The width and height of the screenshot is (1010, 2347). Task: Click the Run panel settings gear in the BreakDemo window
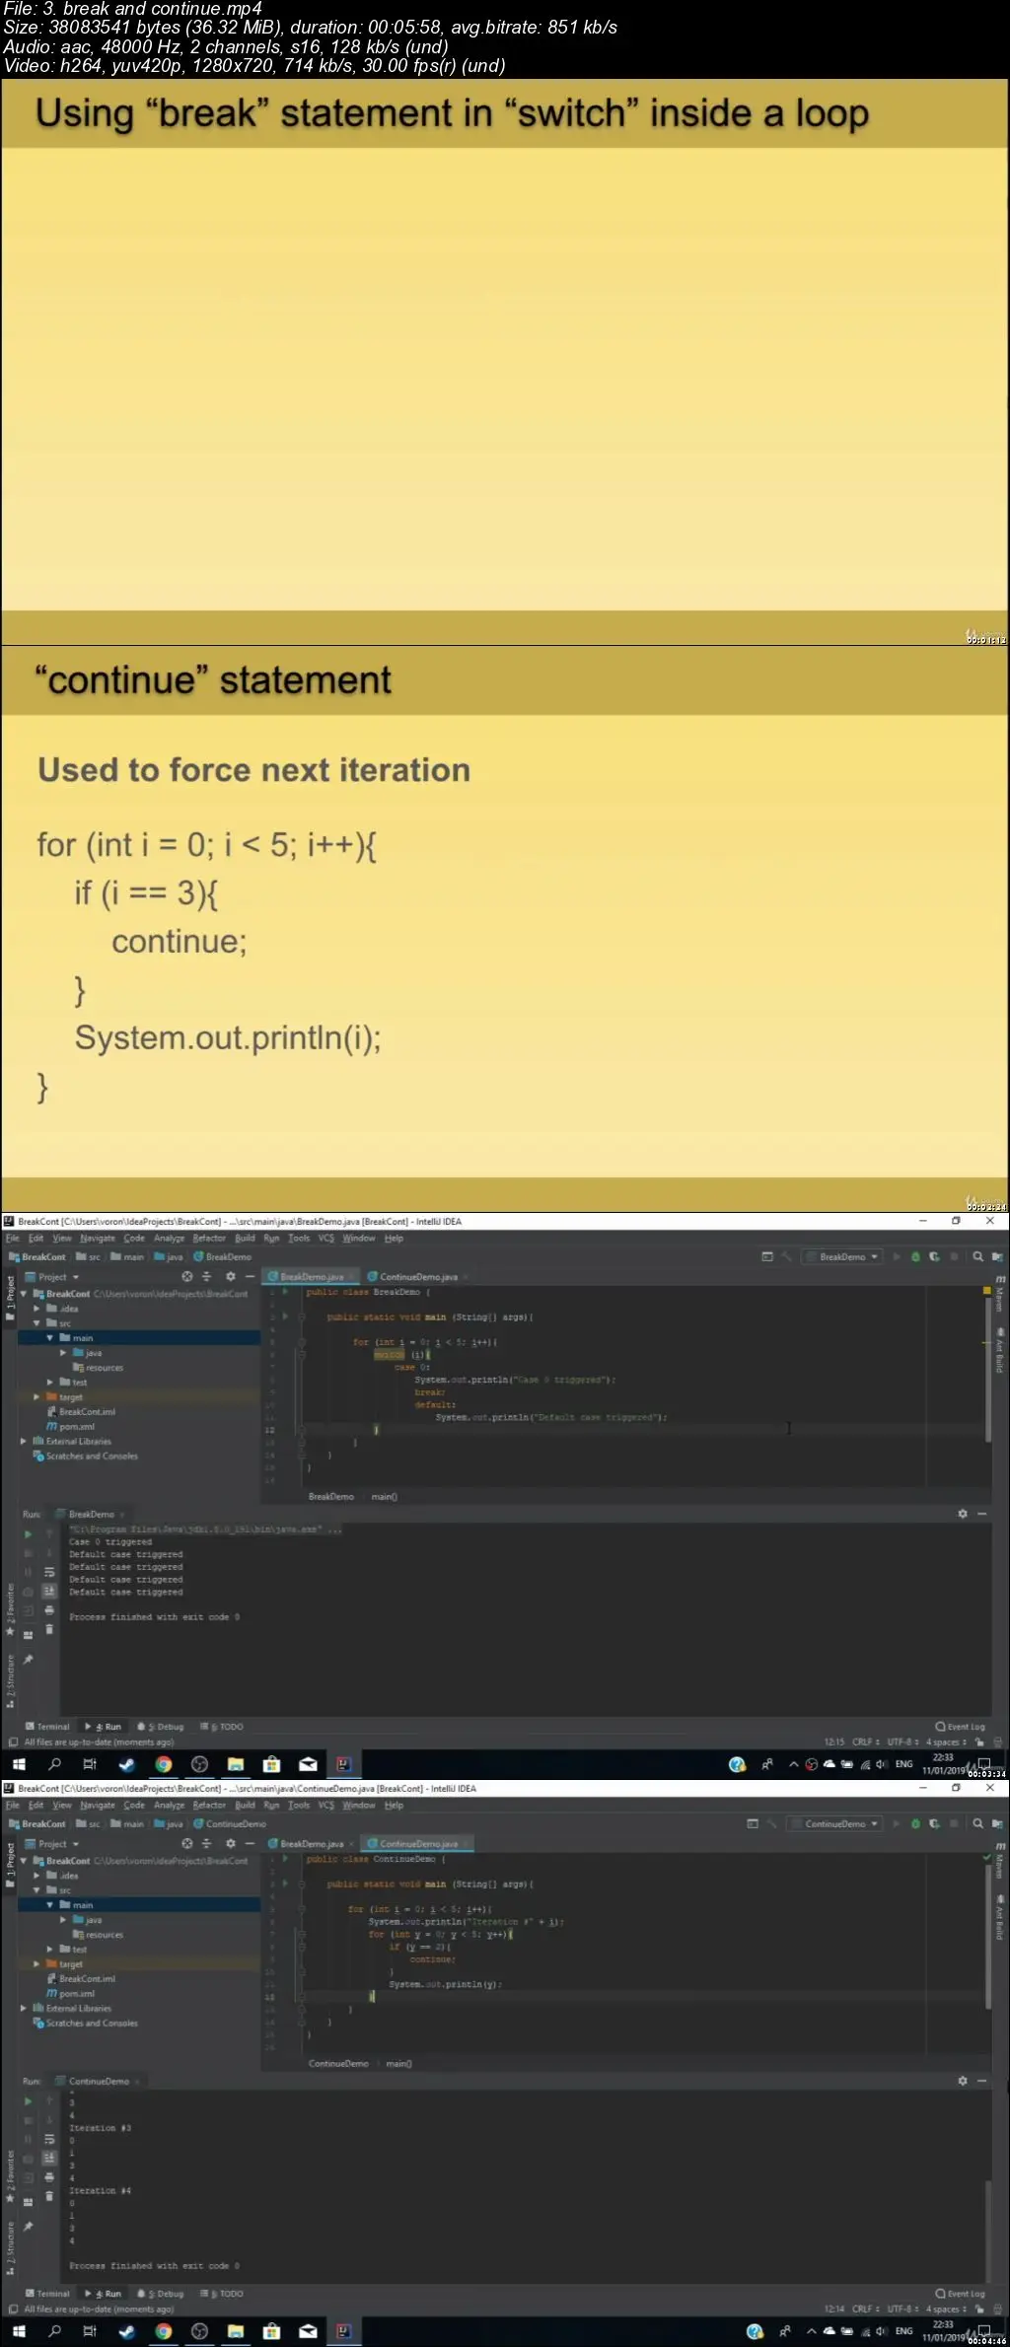[x=963, y=1514]
